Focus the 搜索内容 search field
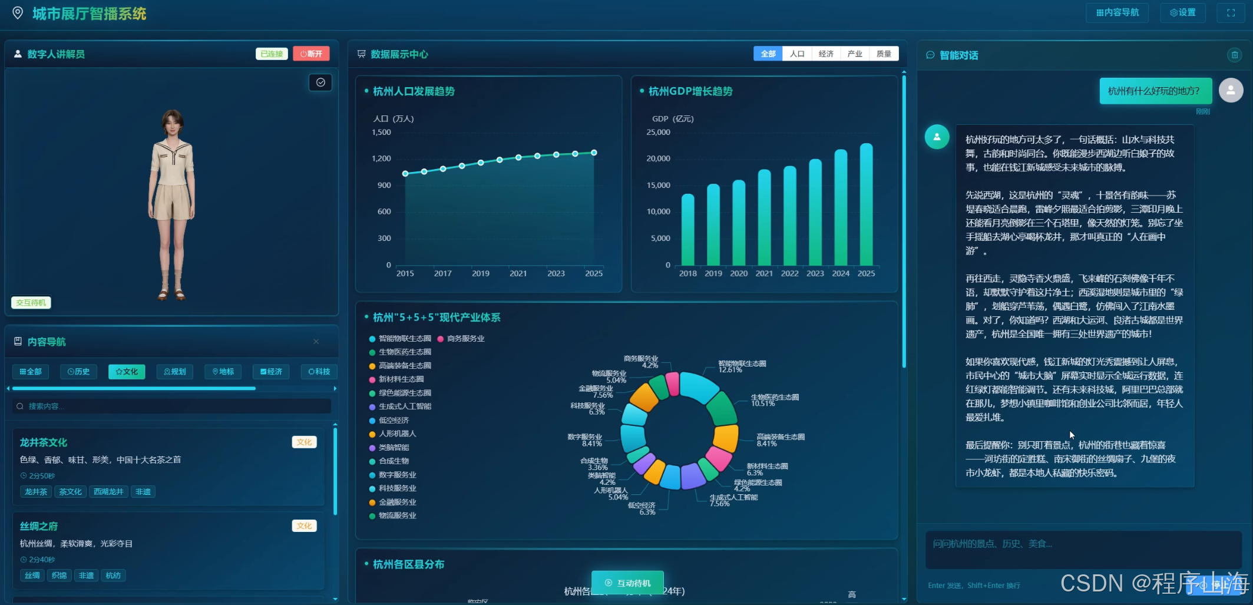The image size is (1253, 605). pos(171,406)
